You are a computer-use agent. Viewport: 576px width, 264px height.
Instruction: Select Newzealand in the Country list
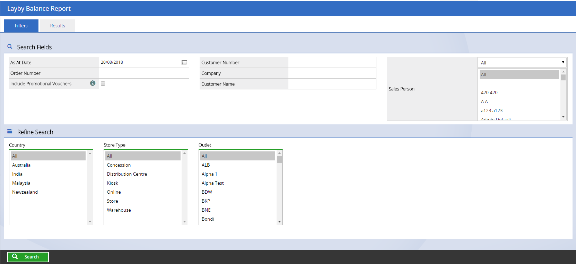[48, 192]
